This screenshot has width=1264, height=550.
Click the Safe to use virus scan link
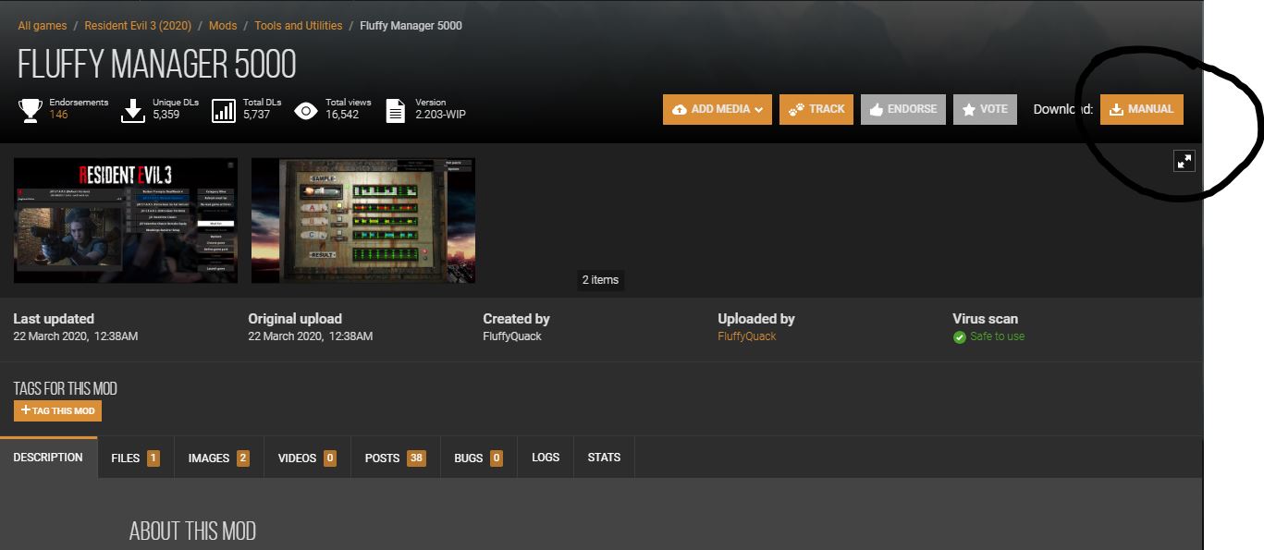[997, 336]
